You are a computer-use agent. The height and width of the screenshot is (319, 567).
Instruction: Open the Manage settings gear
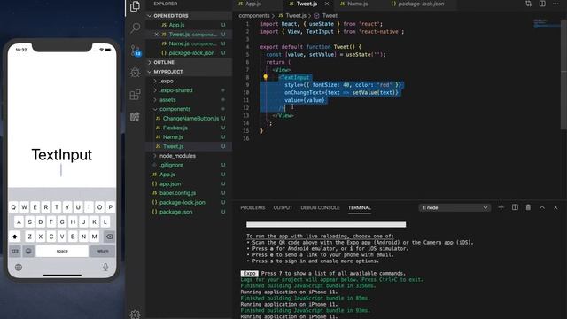135,314
